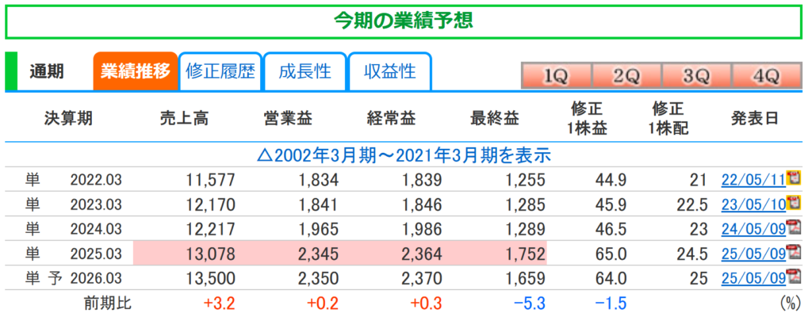Image resolution: width=812 pixels, height=313 pixels.
Task: Select the 2024.03 period cell
Action: 96,230
